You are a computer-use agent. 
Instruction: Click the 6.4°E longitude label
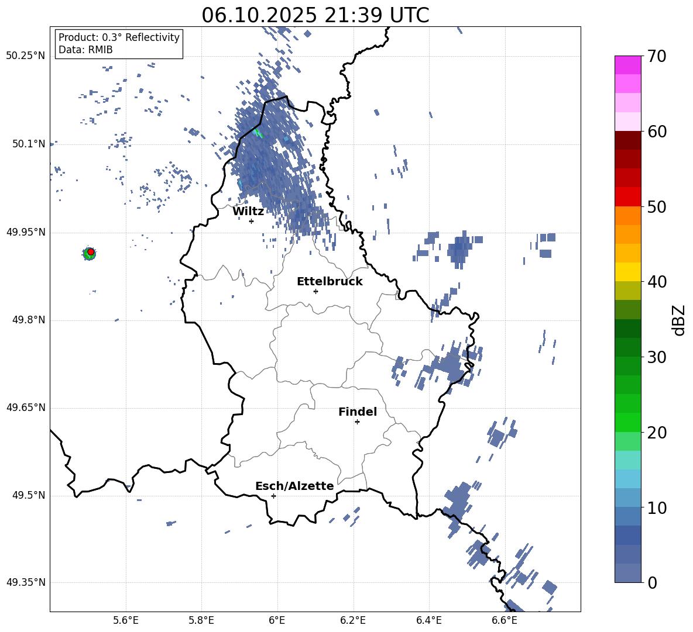click(x=428, y=620)
